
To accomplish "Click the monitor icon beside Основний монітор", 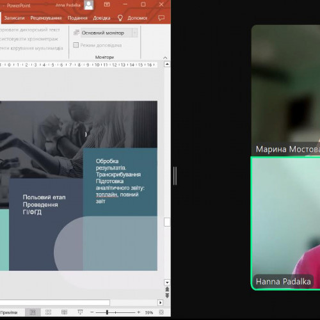I will (76, 33).
